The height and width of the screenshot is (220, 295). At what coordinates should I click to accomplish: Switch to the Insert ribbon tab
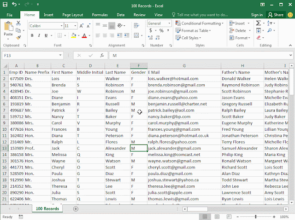[48, 15]
